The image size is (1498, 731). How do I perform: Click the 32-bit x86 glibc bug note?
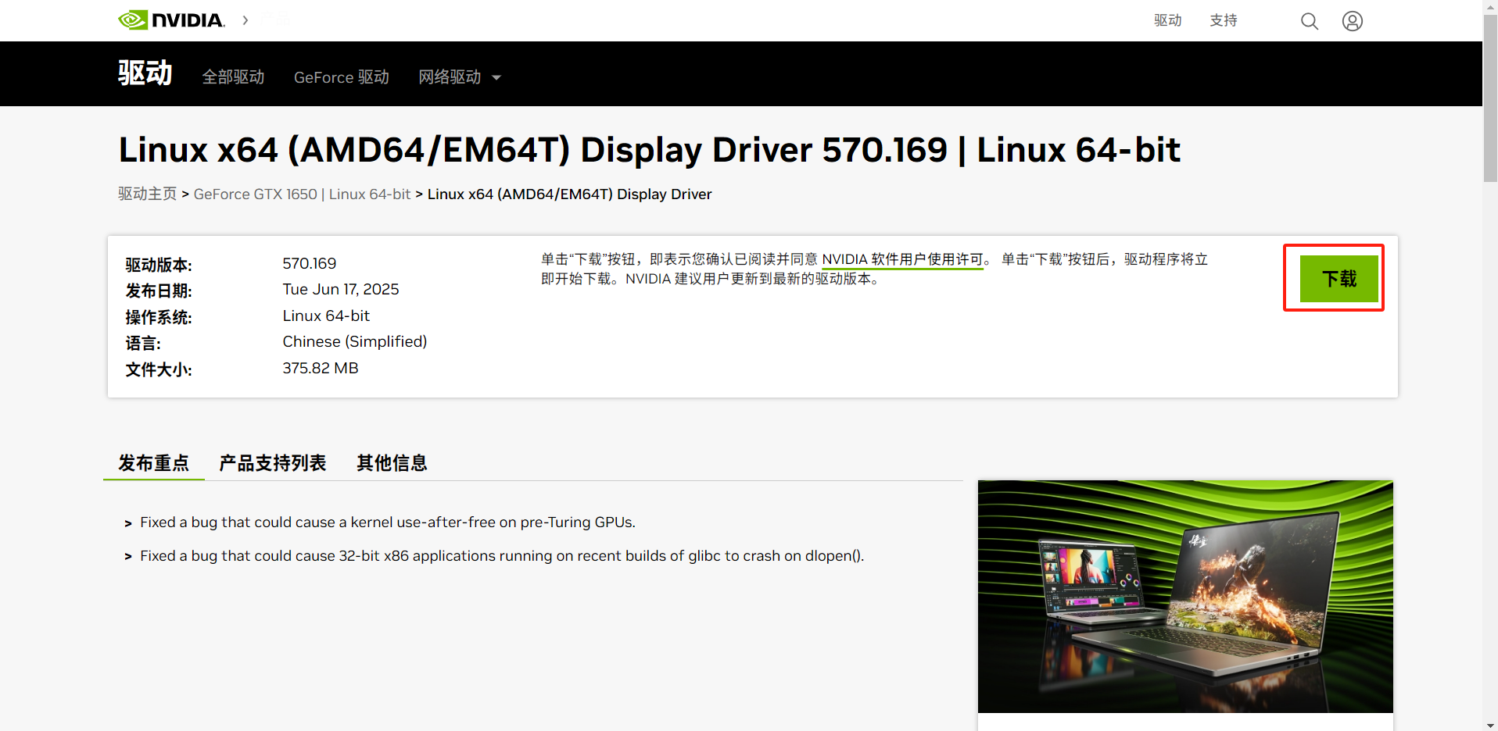(x=502, y=556)
